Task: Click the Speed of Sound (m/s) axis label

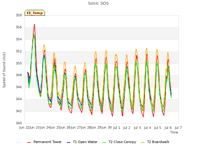Action: (4, 70)
